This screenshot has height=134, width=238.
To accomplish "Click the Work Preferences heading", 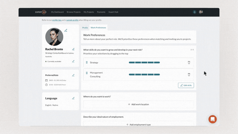I will pos(94,35).
